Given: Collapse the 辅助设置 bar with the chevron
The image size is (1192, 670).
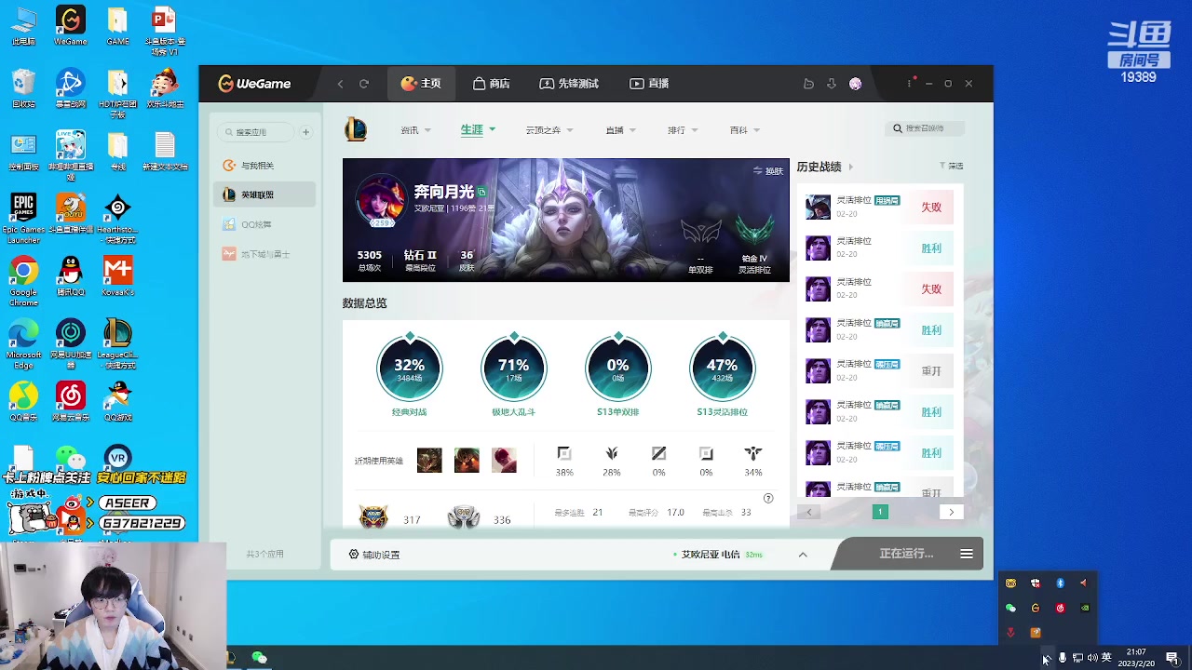Looking at the screenshot, I should 802,553.
